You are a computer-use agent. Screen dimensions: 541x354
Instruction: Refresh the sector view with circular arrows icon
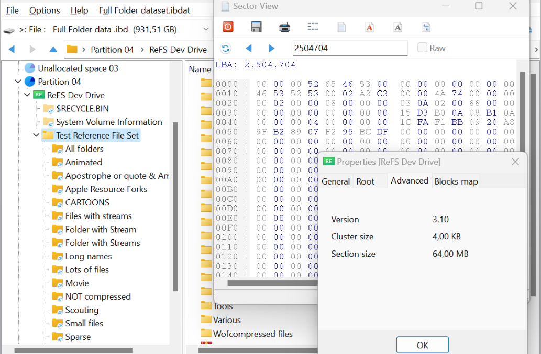coord(226,49)
